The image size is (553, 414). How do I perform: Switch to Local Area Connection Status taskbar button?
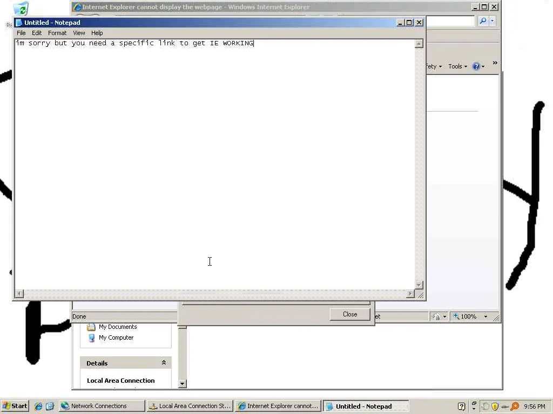[x=190, y=406]
